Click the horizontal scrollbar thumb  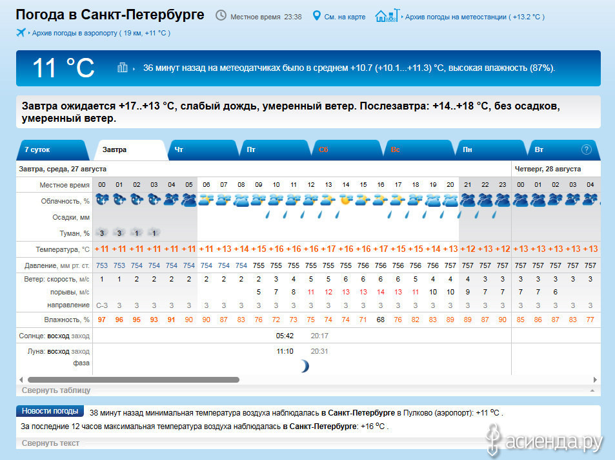[133, 380]
